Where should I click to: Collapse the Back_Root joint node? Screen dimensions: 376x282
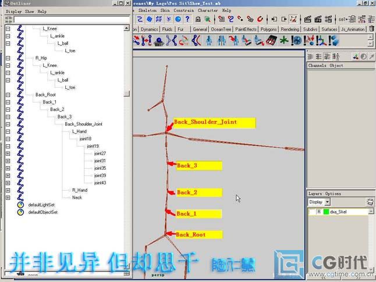pyautogui.click(x=8, y=95)
